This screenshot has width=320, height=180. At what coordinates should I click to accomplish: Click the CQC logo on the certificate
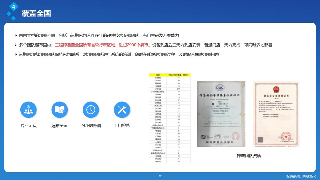click(220, 88)
